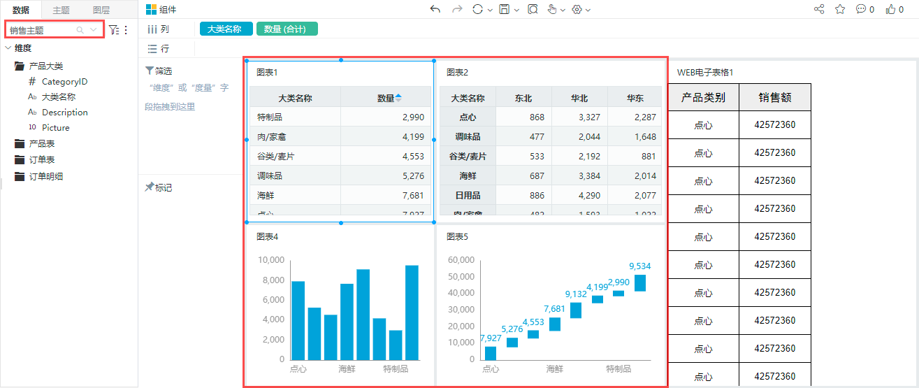Switch to the 数据 tab
Image resolution: width=919 pixels, height=388 pixels.
[21, 10]
